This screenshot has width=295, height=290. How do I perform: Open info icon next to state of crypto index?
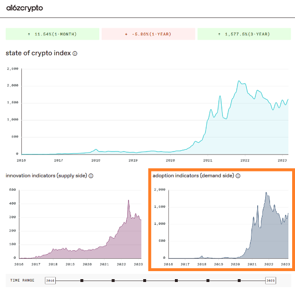(x=75, y=53)
